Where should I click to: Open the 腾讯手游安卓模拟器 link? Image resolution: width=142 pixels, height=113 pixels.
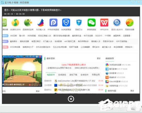coord(61,36)
